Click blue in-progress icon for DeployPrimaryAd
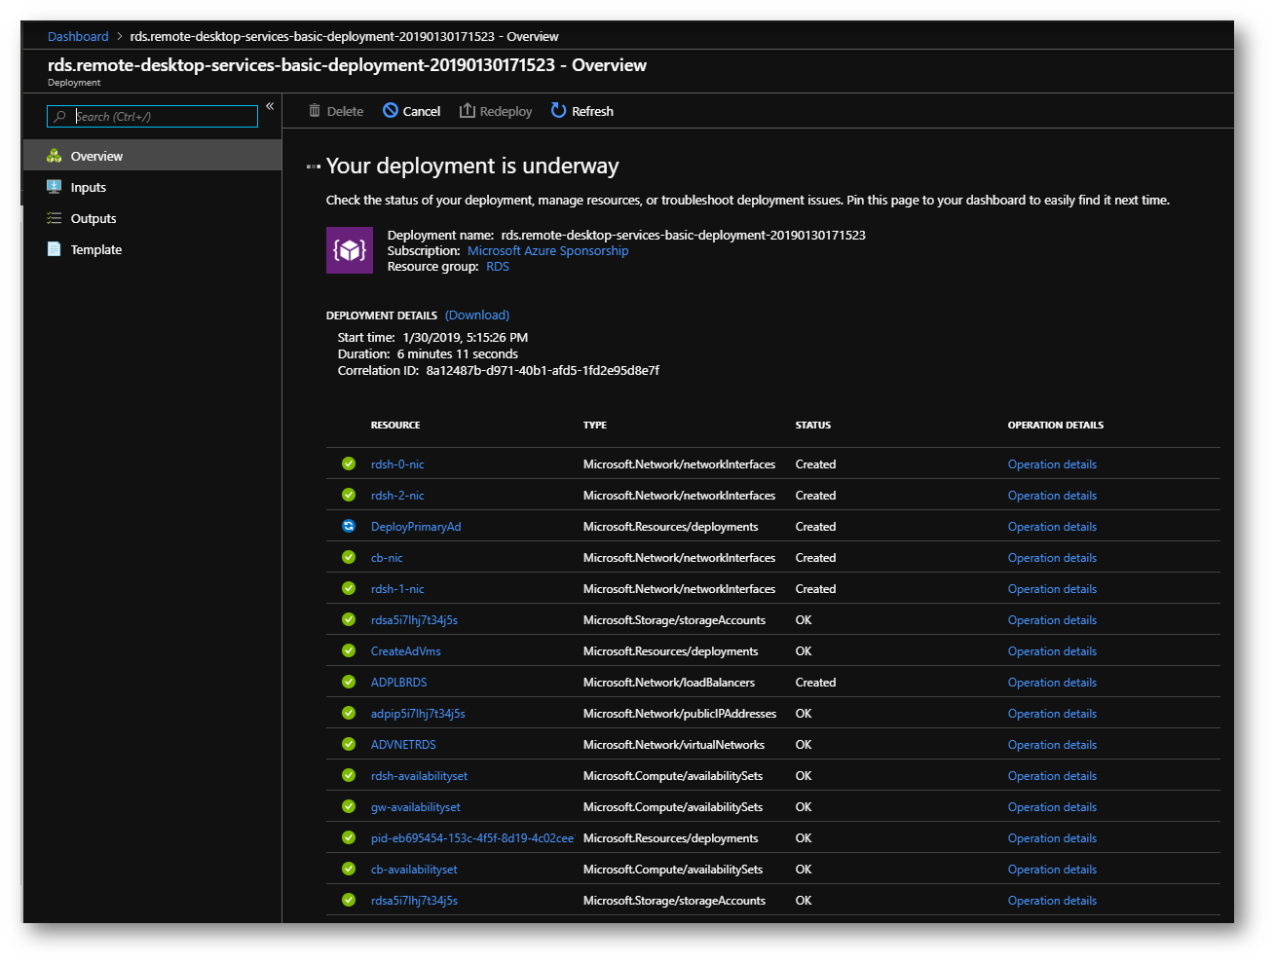The image size is (1275, 964). [x=349, y=526]
